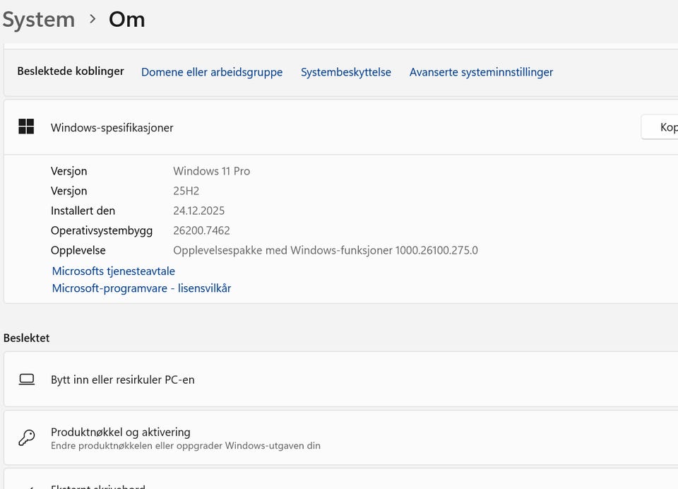This screenshot has height=489, width=678.
Task: Click the laptop icon next to Bytt inn
Action: [x=26, y=379]
